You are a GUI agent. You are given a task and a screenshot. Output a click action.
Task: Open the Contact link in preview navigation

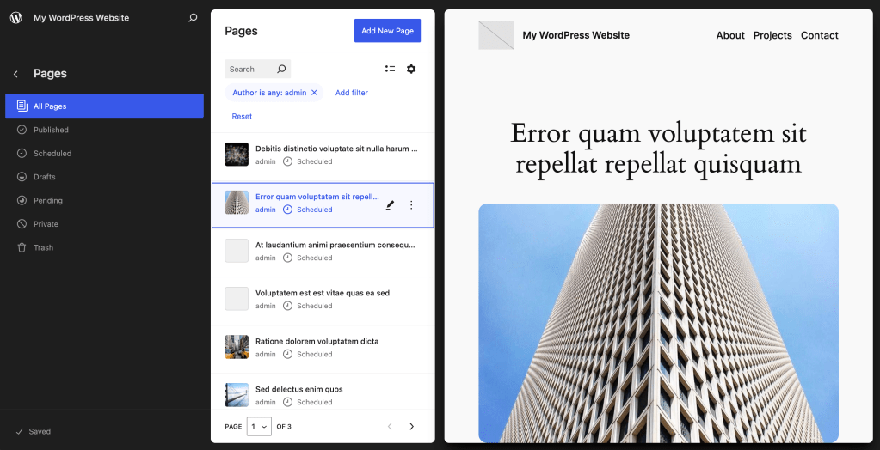coord(819,35)
